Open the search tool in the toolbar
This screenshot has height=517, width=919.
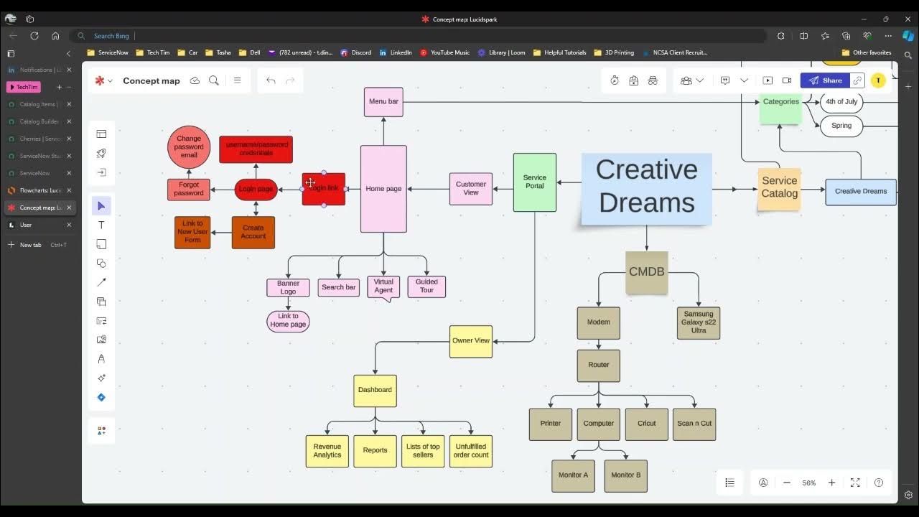click(214, 80)
